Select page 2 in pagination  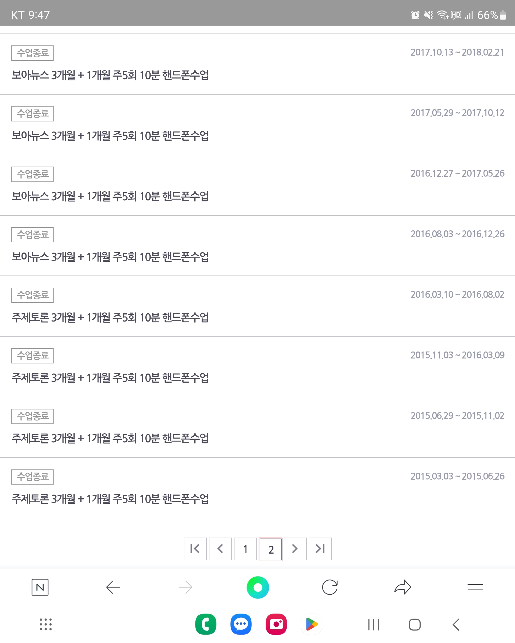point(270,549)
